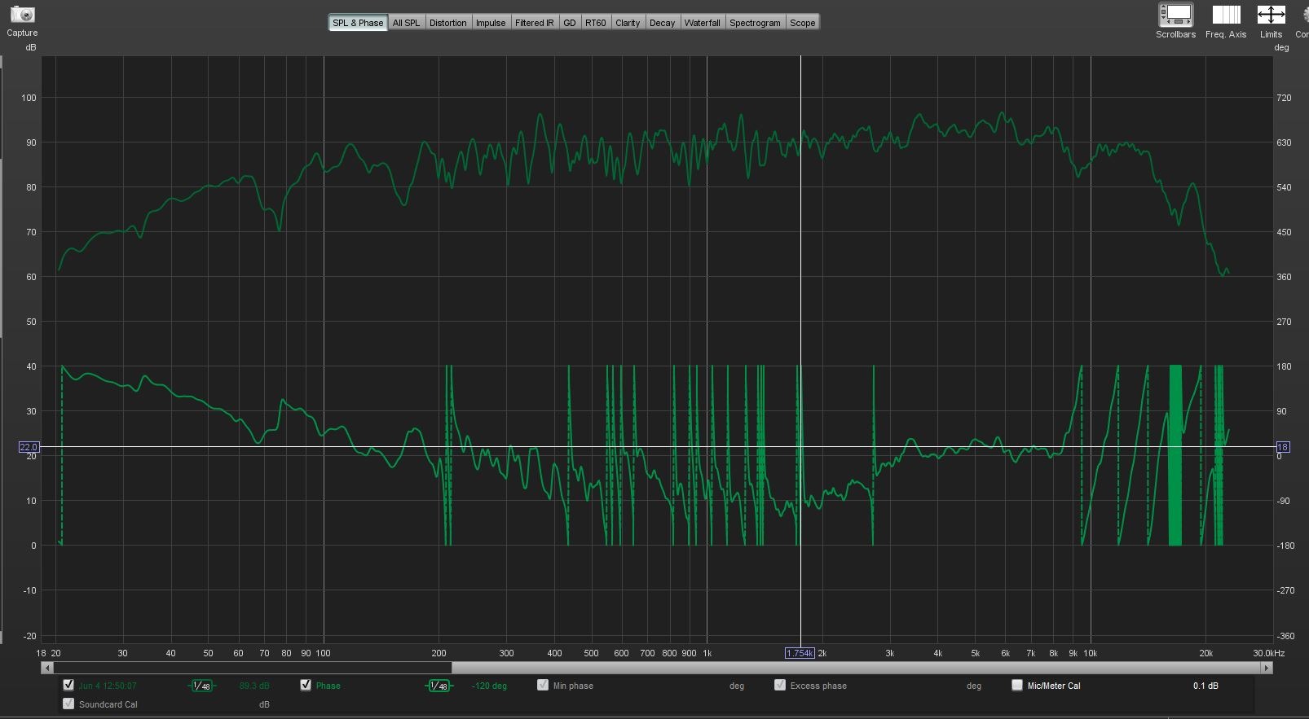
Task: Toggle the Phase trace checkbox
Action: click(306, 686)
